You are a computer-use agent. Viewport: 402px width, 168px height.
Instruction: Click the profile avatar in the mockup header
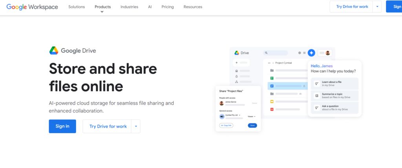[328, 53]
